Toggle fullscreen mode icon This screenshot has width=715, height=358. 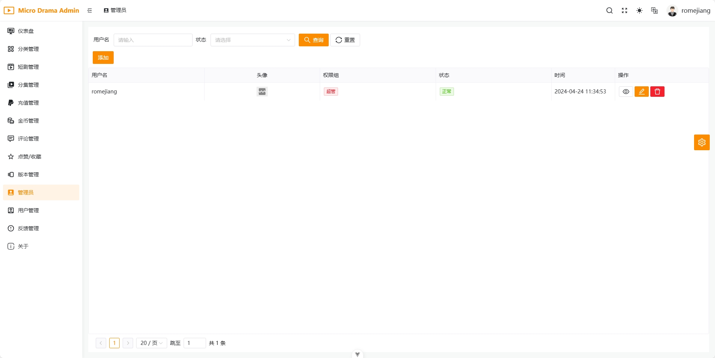point(624,10)
